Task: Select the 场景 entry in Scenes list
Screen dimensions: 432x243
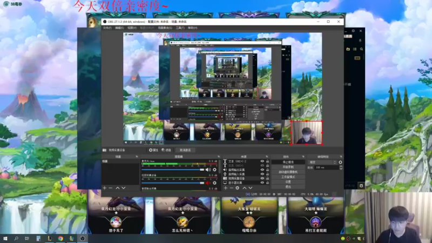Action: point(120,161)
